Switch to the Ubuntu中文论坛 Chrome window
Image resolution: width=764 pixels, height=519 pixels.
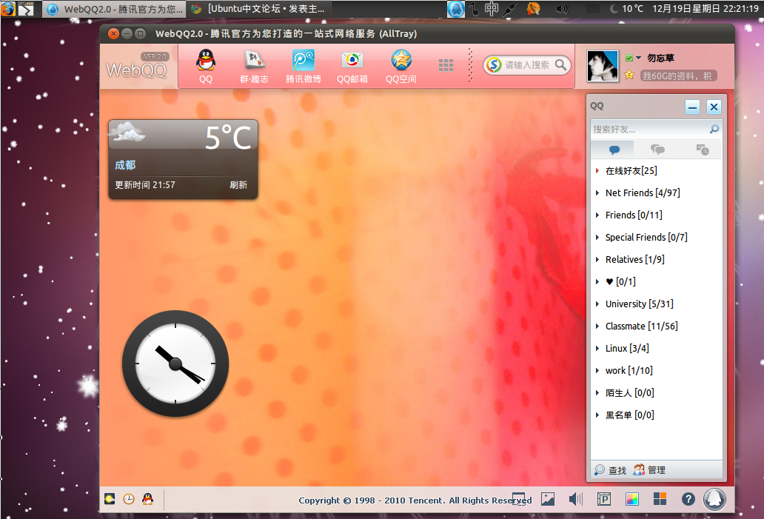pos(258,9)
